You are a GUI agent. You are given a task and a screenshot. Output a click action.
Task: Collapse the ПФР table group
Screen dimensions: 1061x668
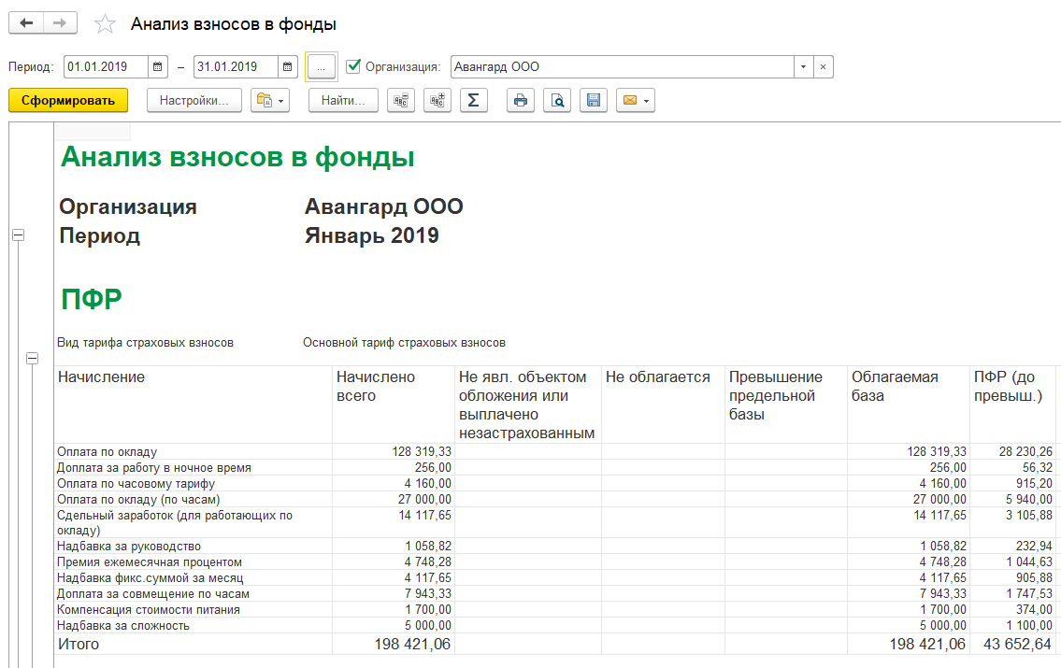[x=33, y=358]
